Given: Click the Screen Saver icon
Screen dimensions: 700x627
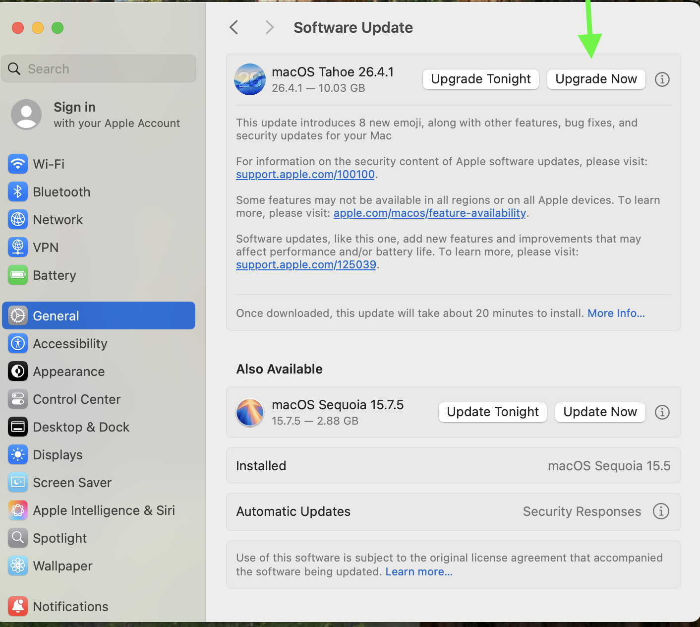Looking at the screenshot, I should 18,482.
